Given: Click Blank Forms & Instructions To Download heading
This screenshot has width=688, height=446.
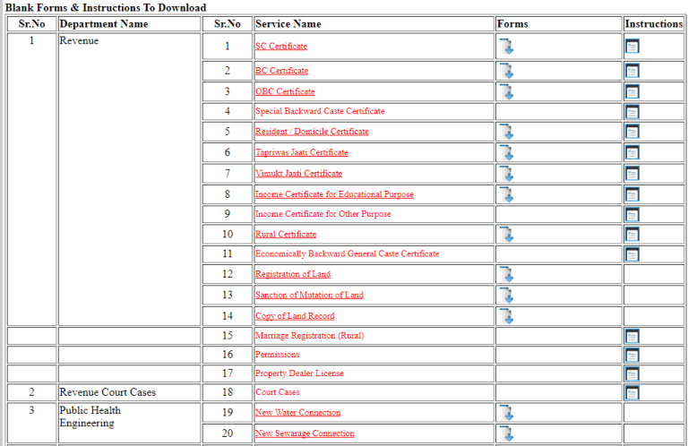Looking at the screenshot, I should point(106,7).
